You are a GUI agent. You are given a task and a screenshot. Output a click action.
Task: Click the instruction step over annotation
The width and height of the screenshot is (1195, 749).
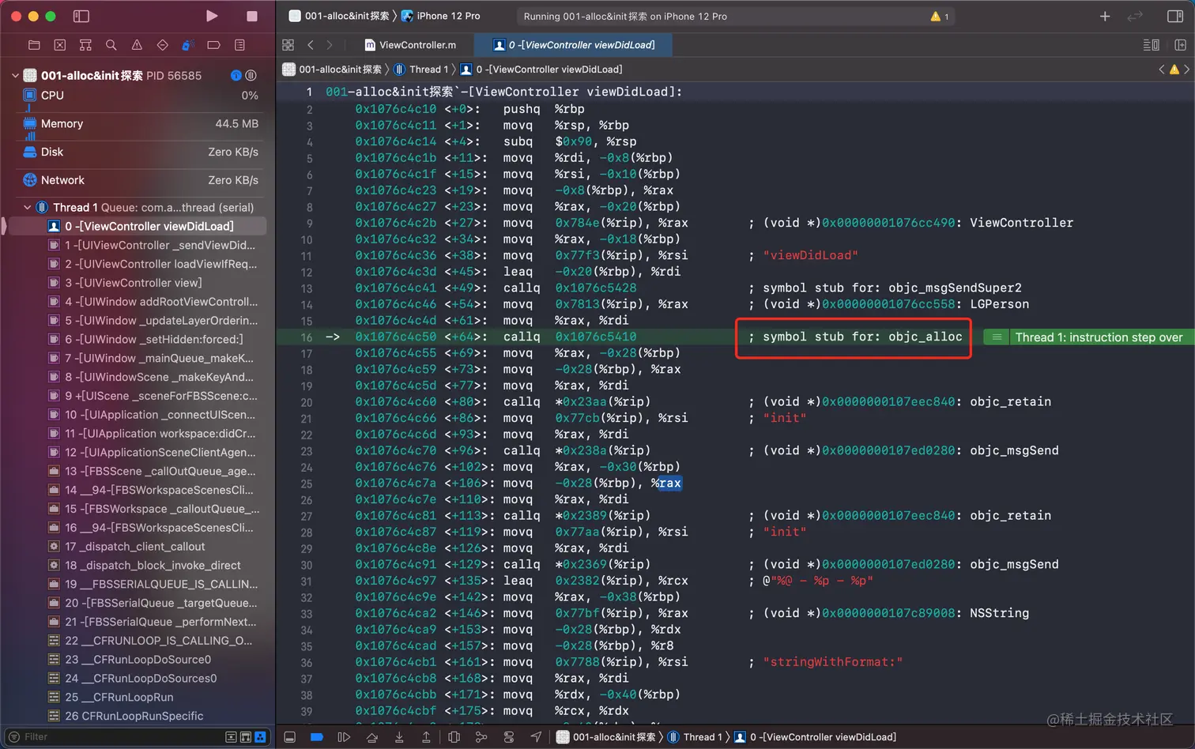click(1089, 337)
